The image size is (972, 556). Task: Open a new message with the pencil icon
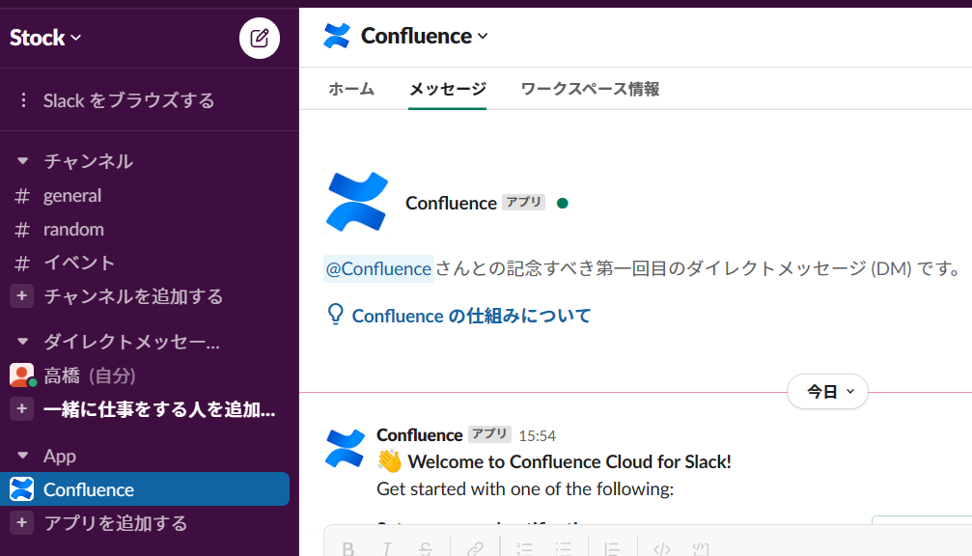click(259, 38)
